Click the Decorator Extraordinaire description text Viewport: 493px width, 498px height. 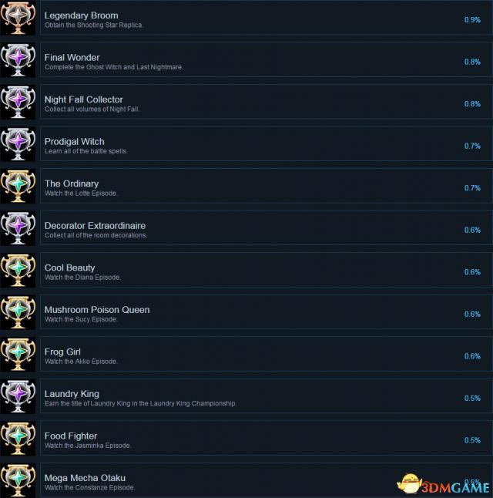(x=96, y=235)
